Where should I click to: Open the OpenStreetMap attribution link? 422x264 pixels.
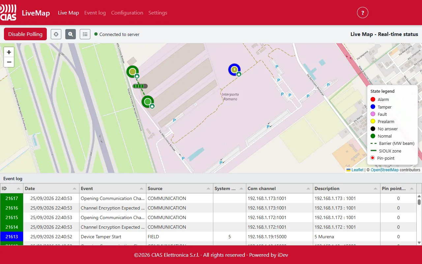(384, 170)
